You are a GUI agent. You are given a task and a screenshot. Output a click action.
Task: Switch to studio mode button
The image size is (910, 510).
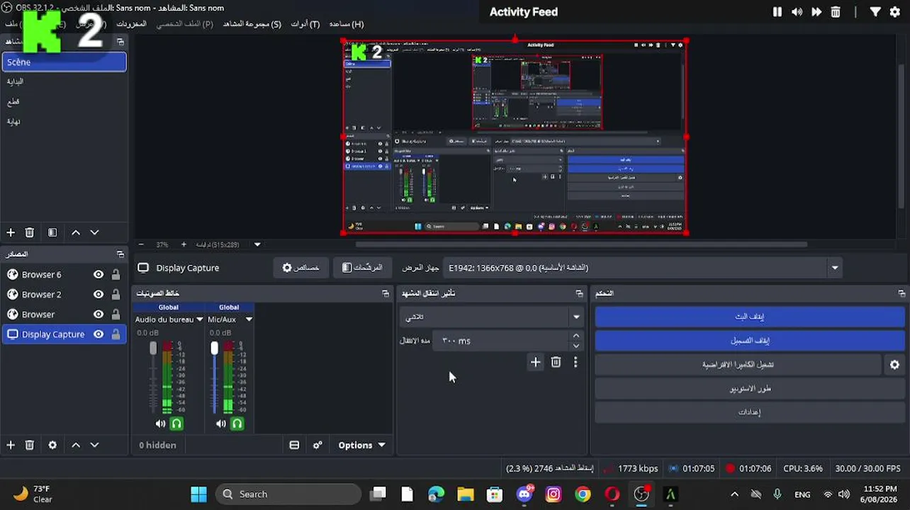[x=750, y=388]
